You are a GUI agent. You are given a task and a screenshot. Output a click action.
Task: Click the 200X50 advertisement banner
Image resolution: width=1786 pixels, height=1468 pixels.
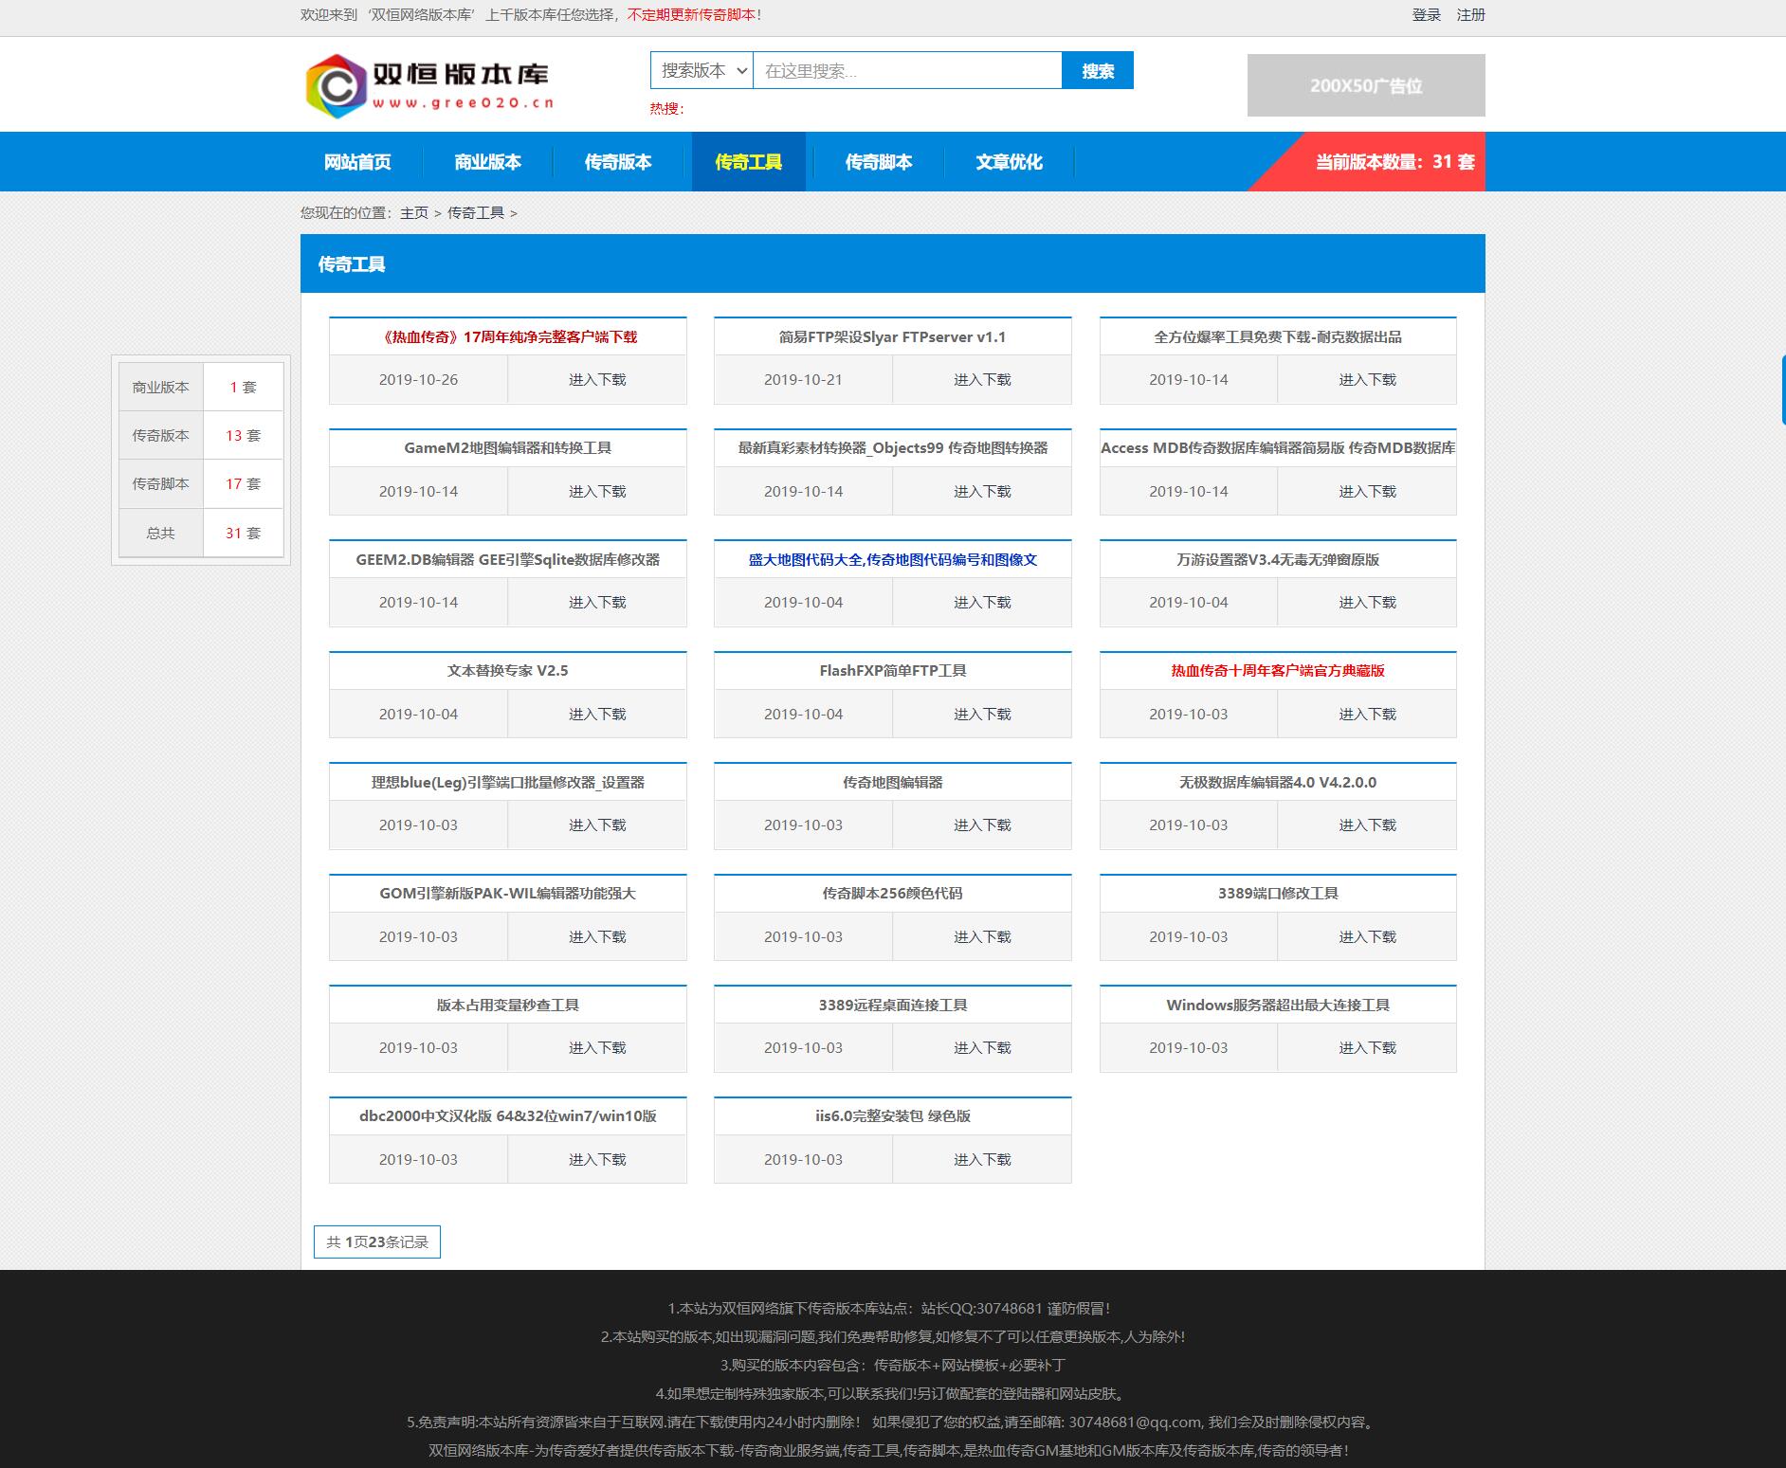click(1365, 85)
